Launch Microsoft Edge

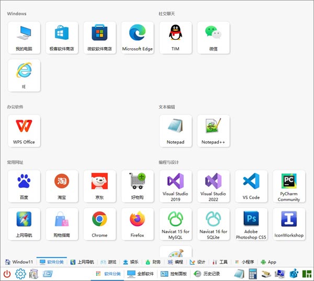(x=138, y=38)
